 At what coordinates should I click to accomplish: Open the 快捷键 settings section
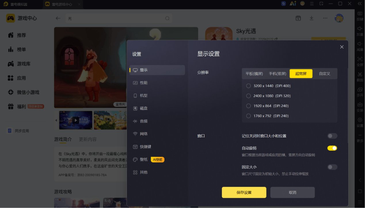pos(157,147)
